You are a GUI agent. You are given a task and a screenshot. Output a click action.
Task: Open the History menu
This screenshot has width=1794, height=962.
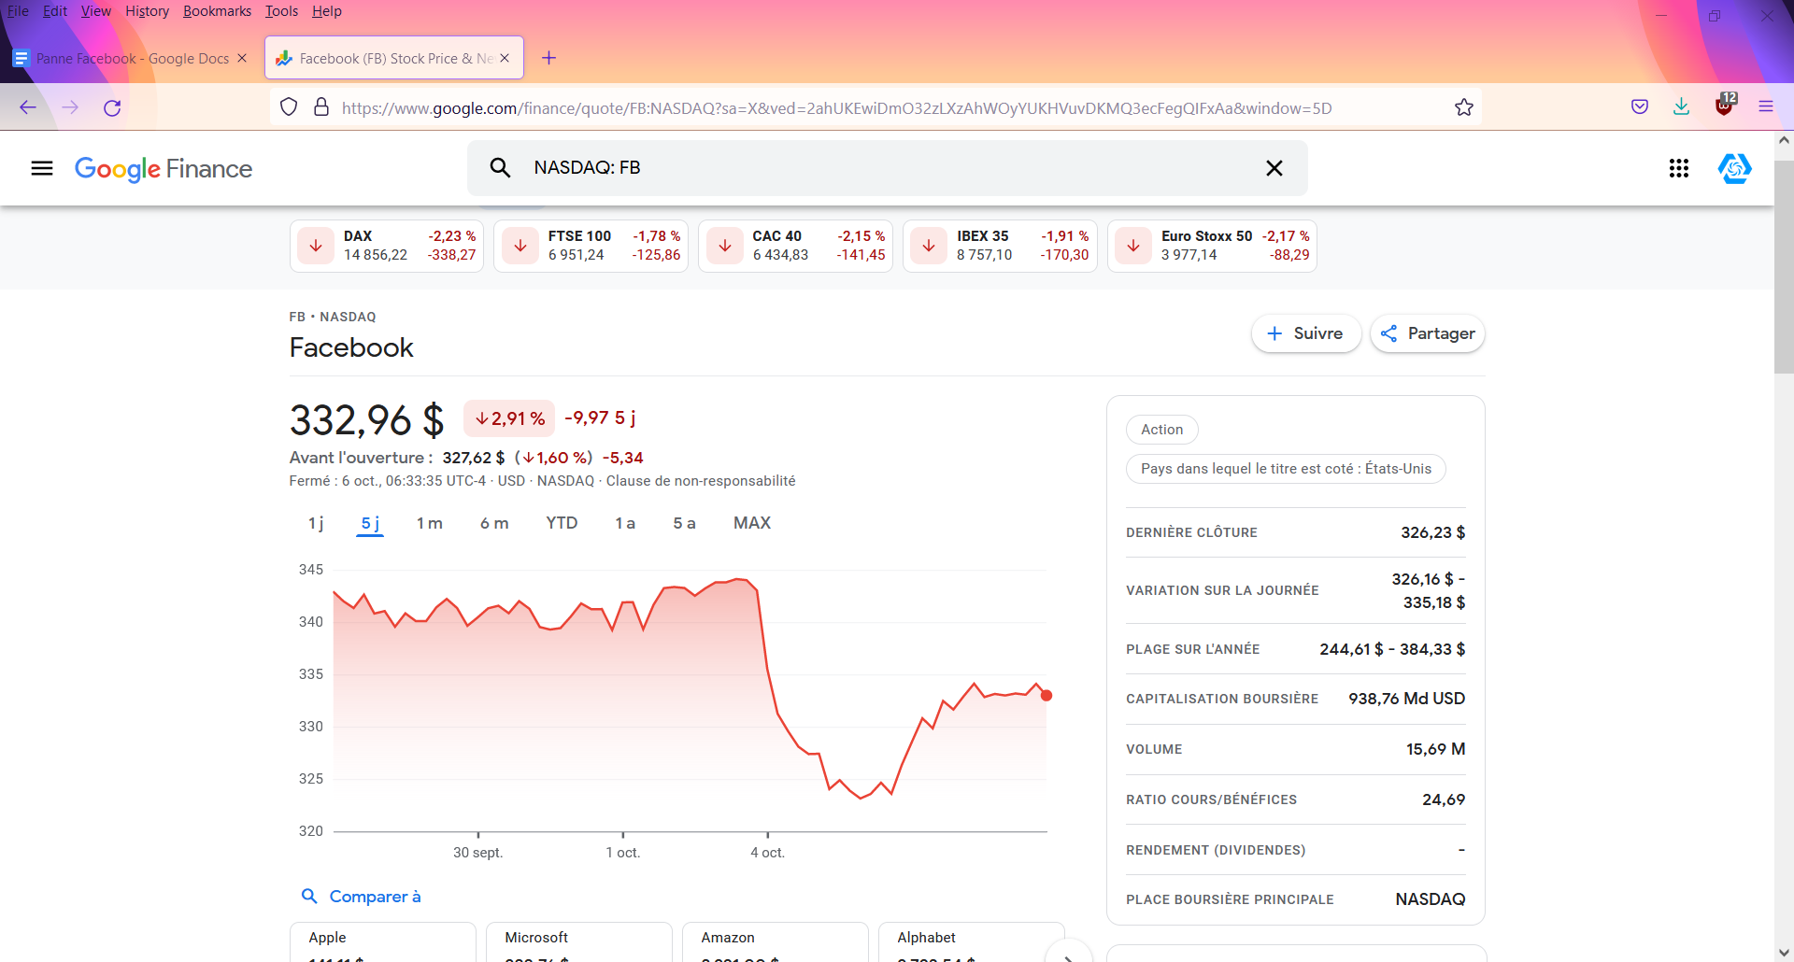coord(147,11)
